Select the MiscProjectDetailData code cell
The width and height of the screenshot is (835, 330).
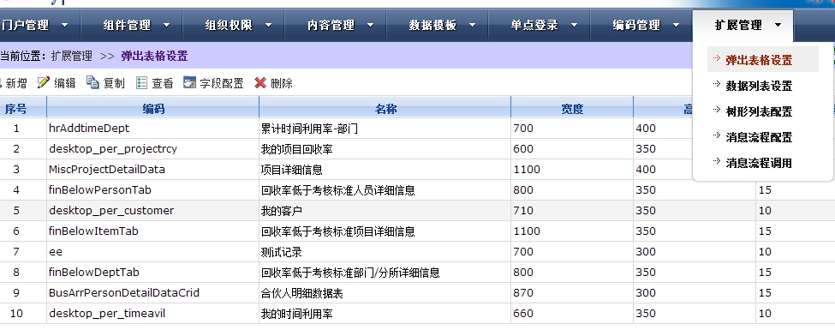click(x=152, y=170)
